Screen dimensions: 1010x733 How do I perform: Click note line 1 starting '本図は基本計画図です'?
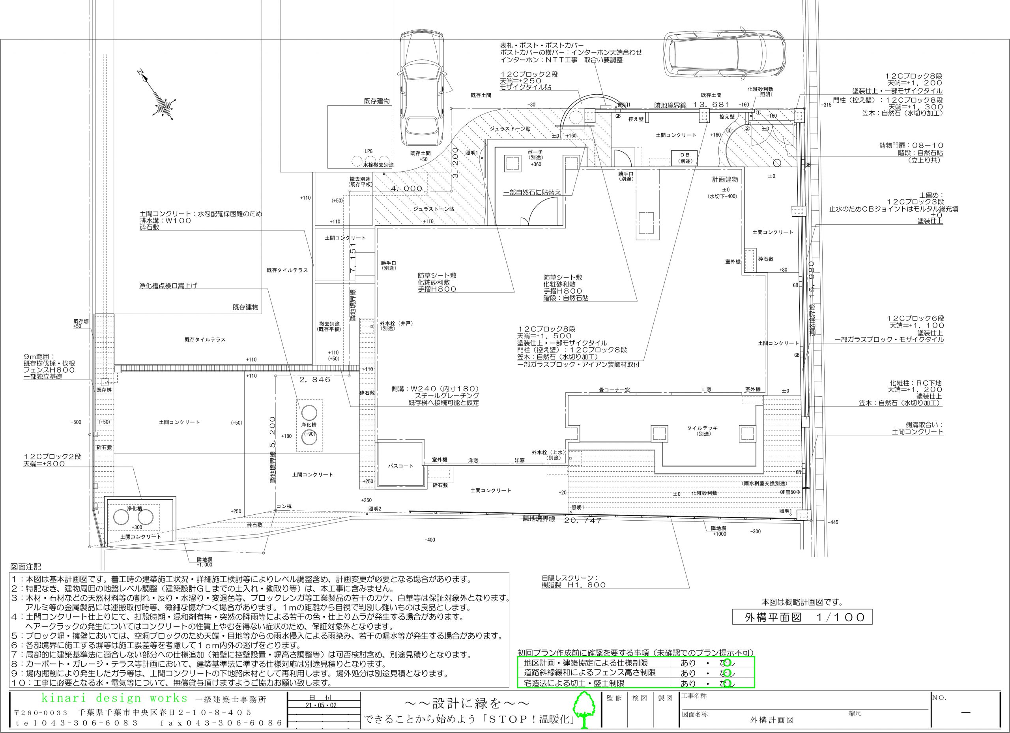(x=241, y=579)
